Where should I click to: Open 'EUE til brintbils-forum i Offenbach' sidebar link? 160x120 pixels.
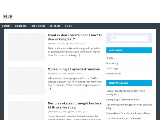(123, 118)
